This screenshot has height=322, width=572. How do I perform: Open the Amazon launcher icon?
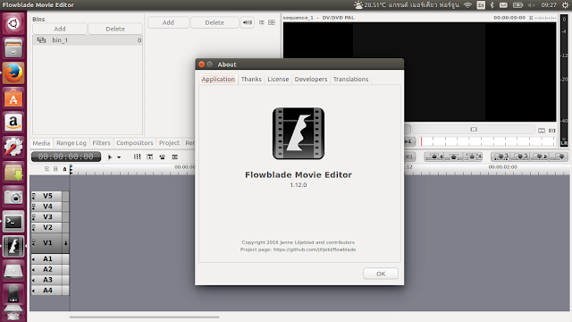point(13,123)
